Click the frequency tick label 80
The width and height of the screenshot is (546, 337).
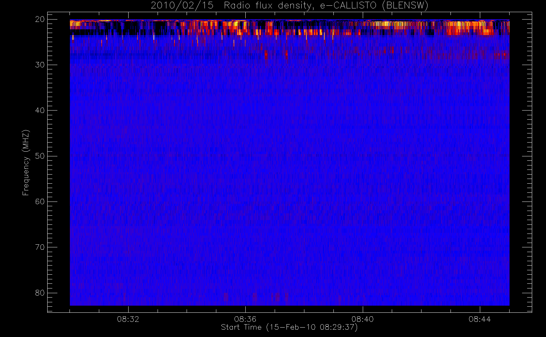pyautogui.click(x=40, y=293)
